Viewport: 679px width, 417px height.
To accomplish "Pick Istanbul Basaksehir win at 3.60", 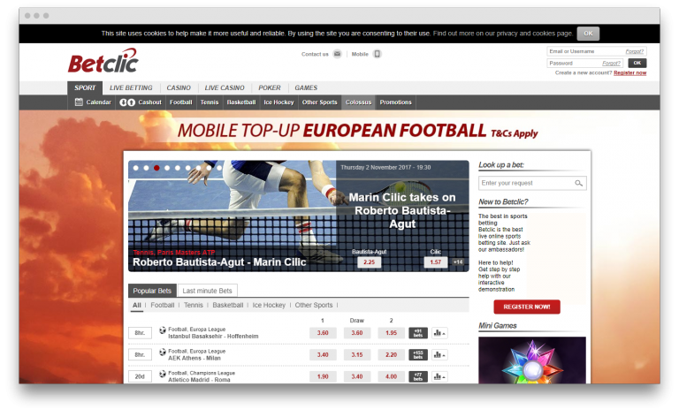I will tap(323, 333).
